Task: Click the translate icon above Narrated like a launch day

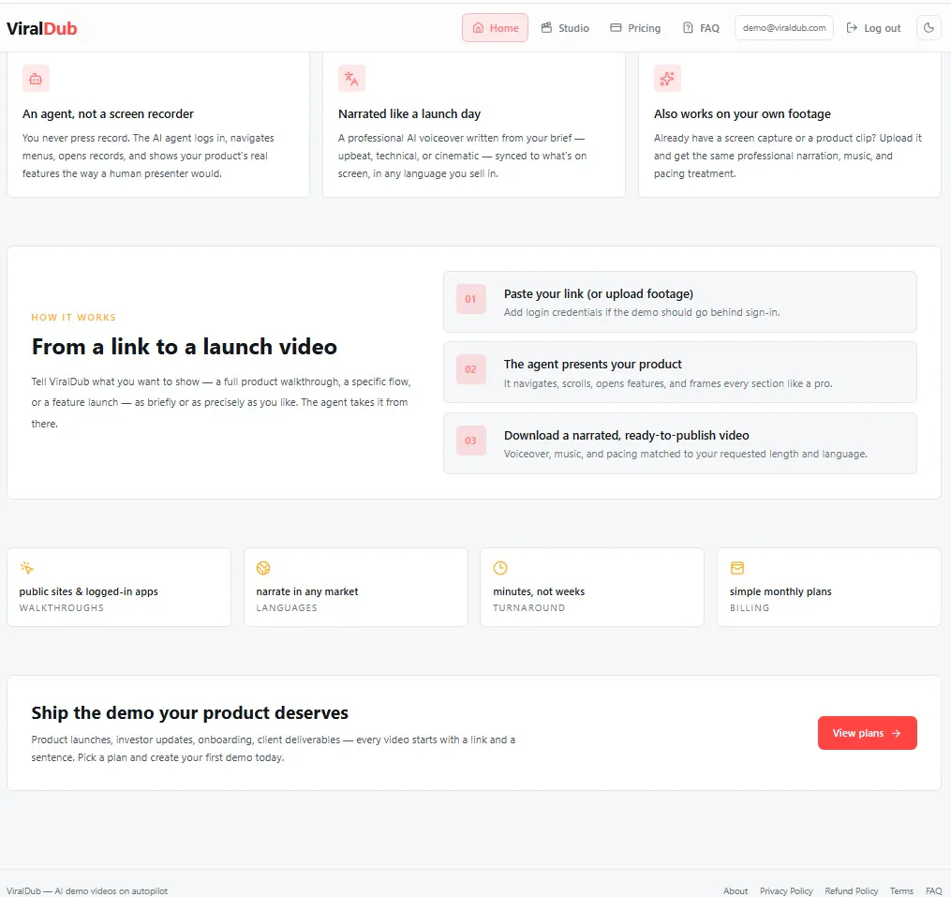Action: coord(351,79)
